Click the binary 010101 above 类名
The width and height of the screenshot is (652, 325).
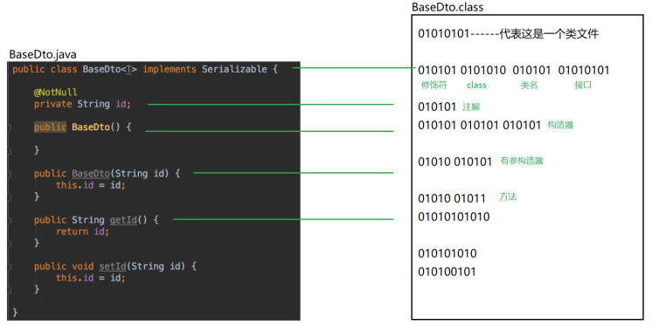tap(532, 70)
